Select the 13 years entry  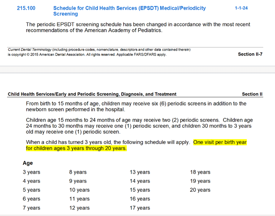(139, 172)
